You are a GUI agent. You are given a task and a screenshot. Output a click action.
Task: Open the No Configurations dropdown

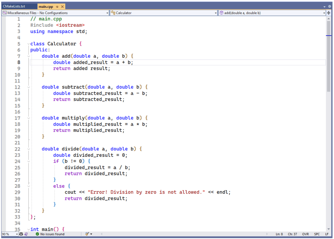click(108, 13)
